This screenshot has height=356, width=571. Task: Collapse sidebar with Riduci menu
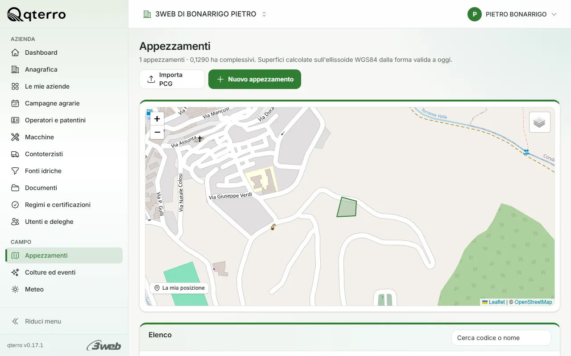[64, 321]
